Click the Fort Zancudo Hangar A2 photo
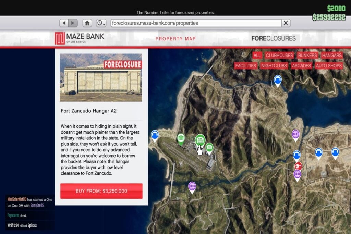 [x=101, y=77]
